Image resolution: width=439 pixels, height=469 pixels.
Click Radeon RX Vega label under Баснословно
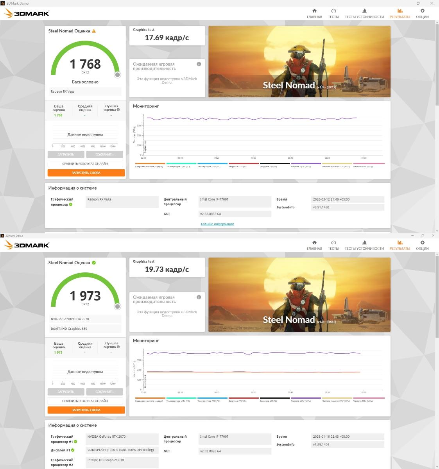point(85,91)
